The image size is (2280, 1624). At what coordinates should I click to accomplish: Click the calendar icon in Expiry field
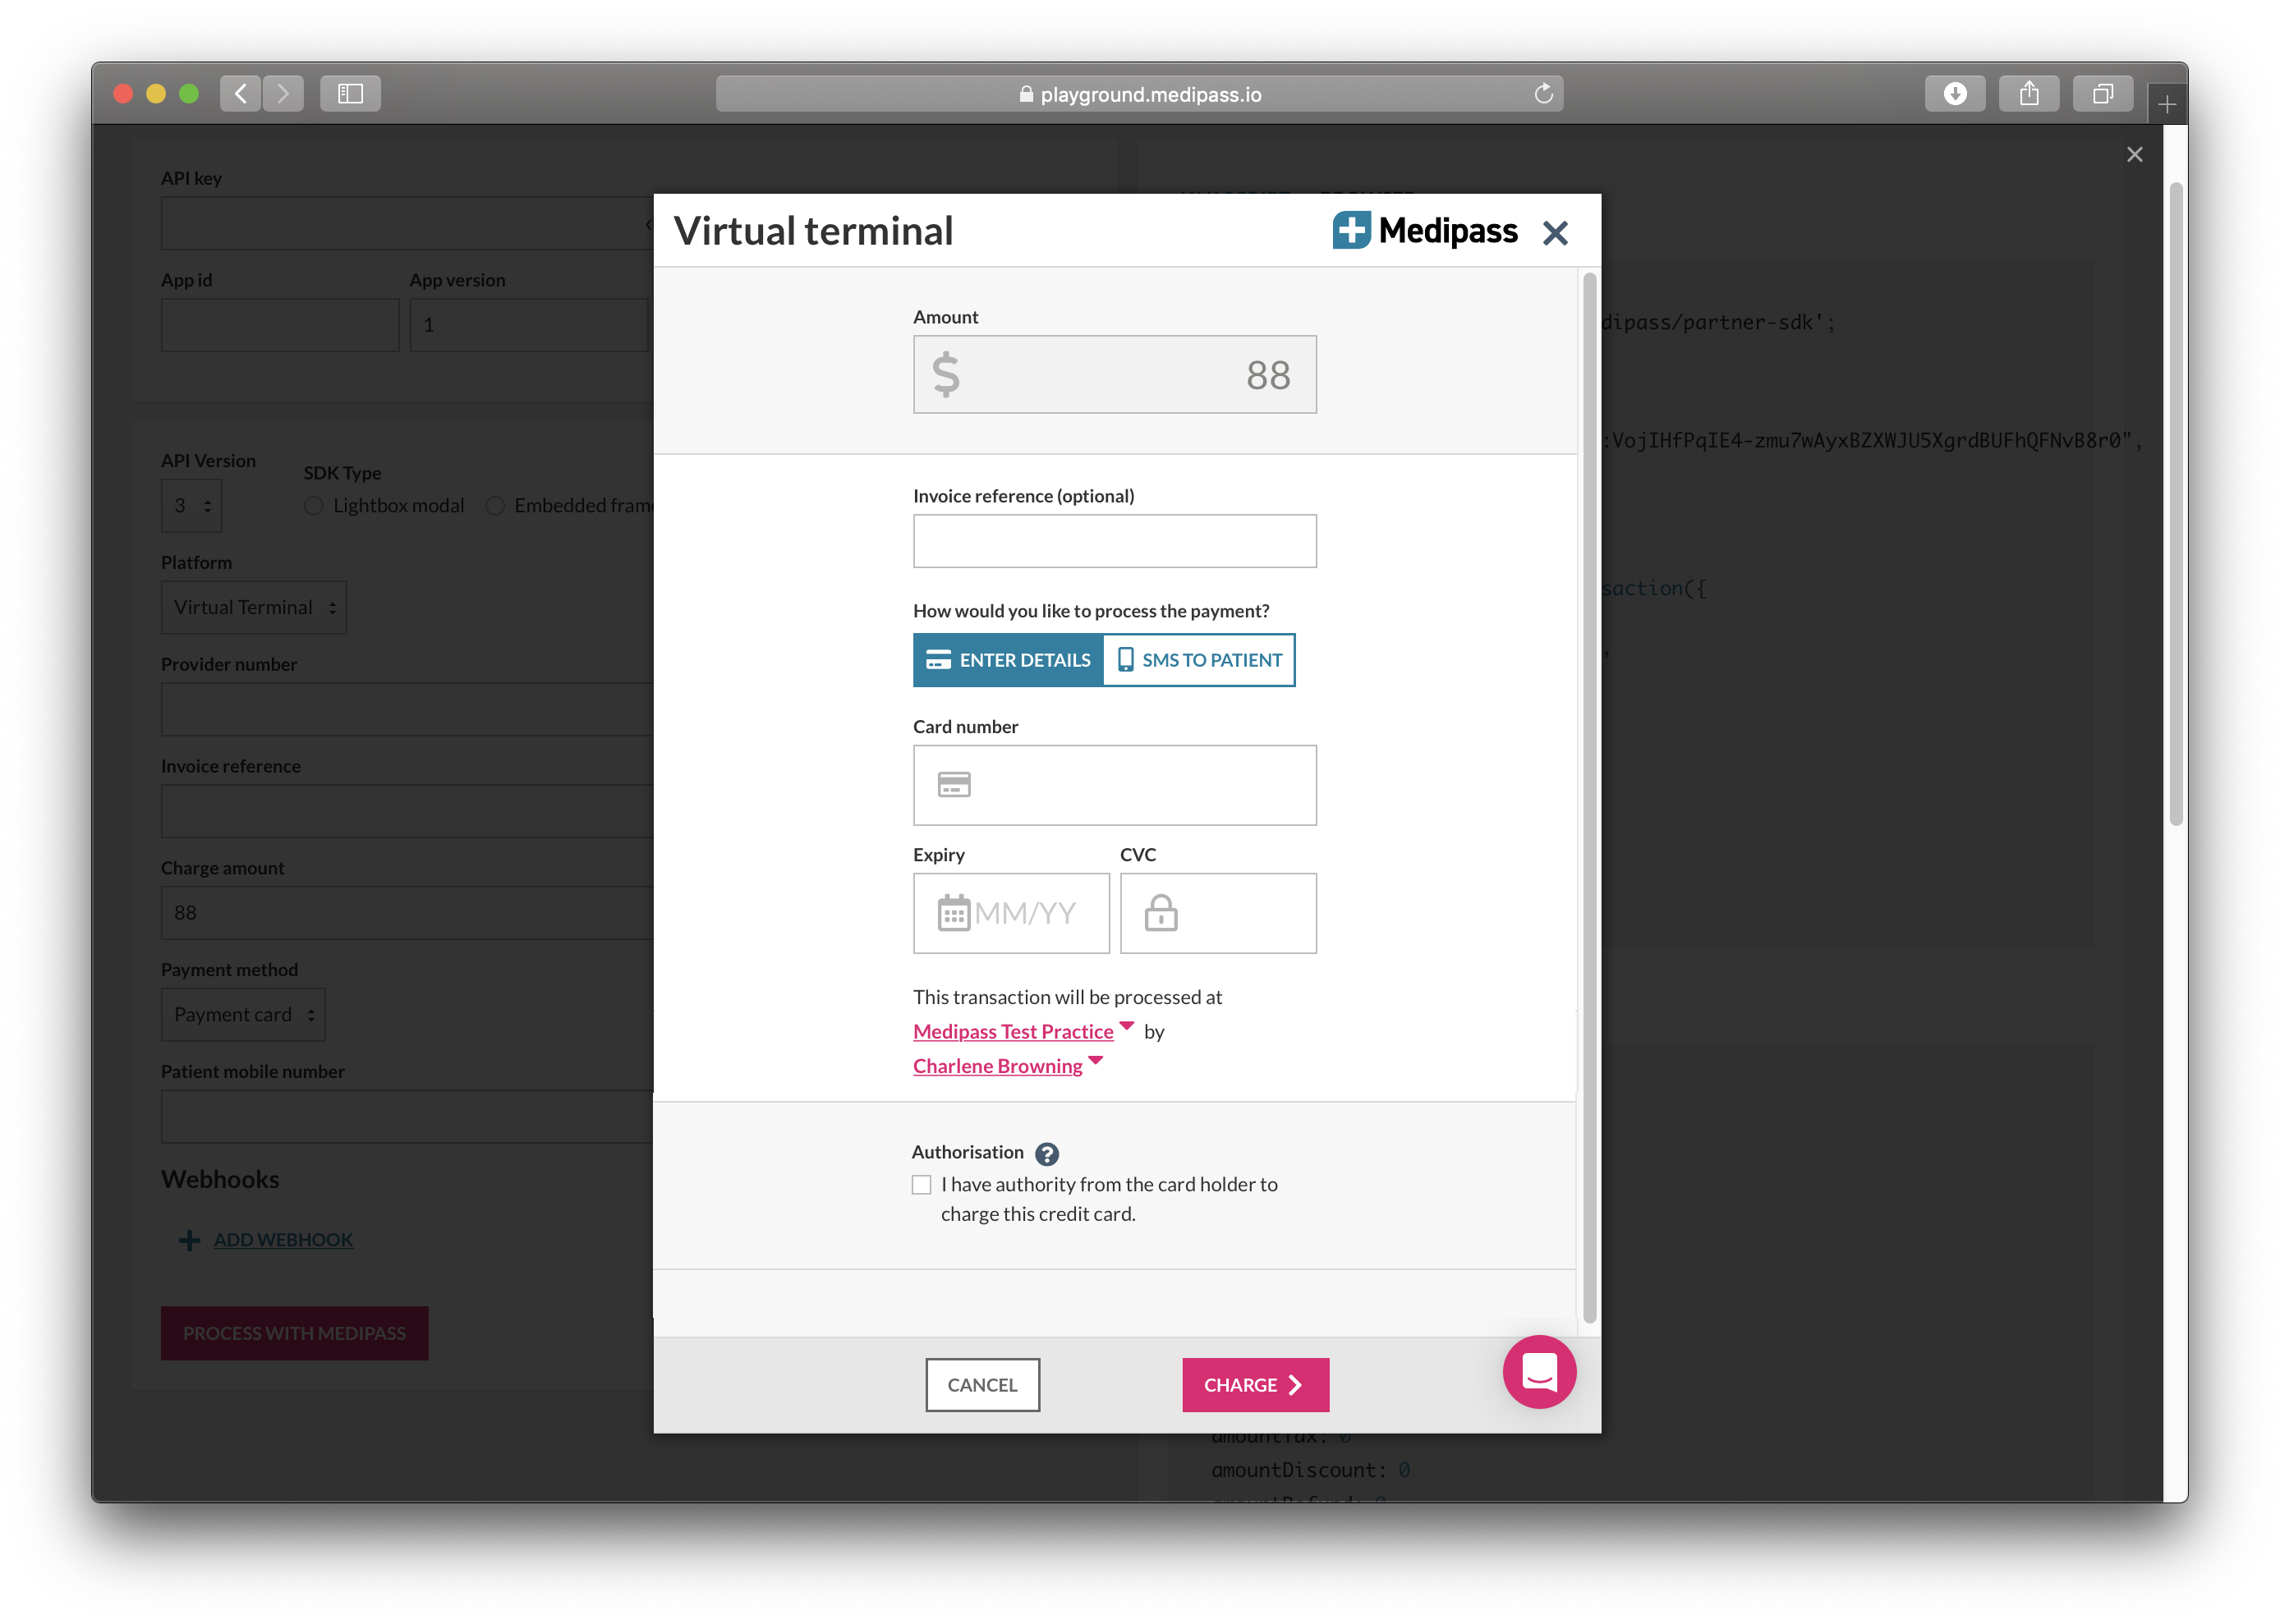pyautogui.click(x=954, y=912)
